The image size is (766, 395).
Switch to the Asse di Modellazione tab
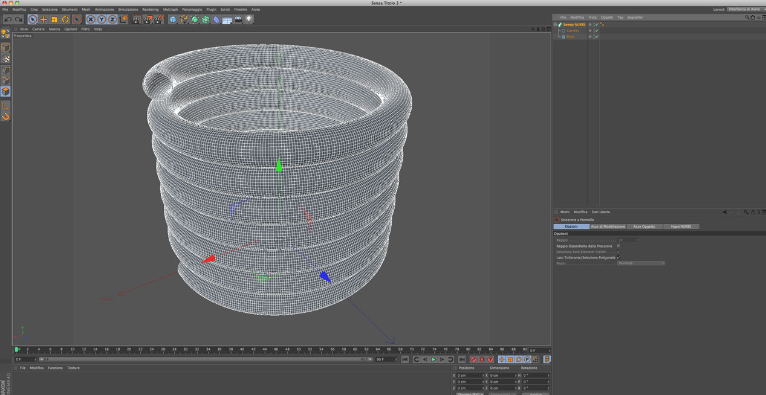(x=608, y=226)
